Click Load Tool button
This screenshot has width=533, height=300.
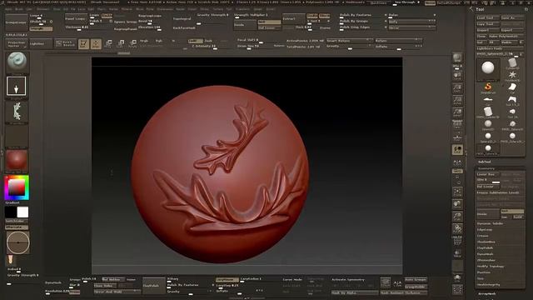click(488, 17)
